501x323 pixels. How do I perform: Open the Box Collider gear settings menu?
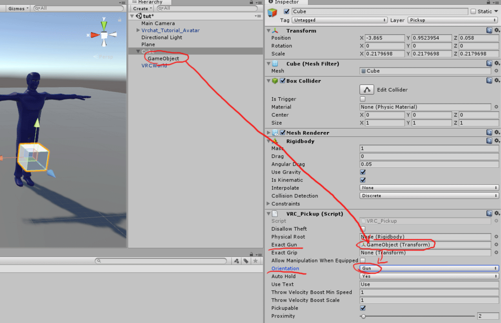pyautogui.click(x=497, y=81)
